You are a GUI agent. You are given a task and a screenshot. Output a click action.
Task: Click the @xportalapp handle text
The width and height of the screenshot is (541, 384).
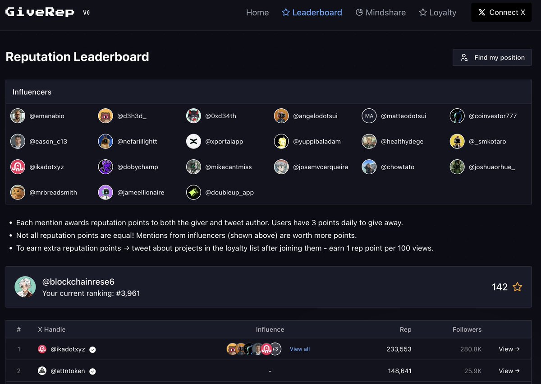click(x=224, y=141)
